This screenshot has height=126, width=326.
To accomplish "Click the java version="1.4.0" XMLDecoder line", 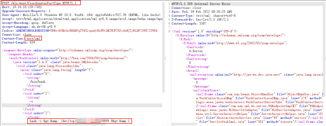I will pos(57,62).
